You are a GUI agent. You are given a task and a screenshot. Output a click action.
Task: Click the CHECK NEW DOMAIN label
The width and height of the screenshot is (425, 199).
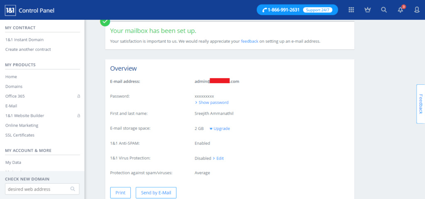click(x=27, y=179)
